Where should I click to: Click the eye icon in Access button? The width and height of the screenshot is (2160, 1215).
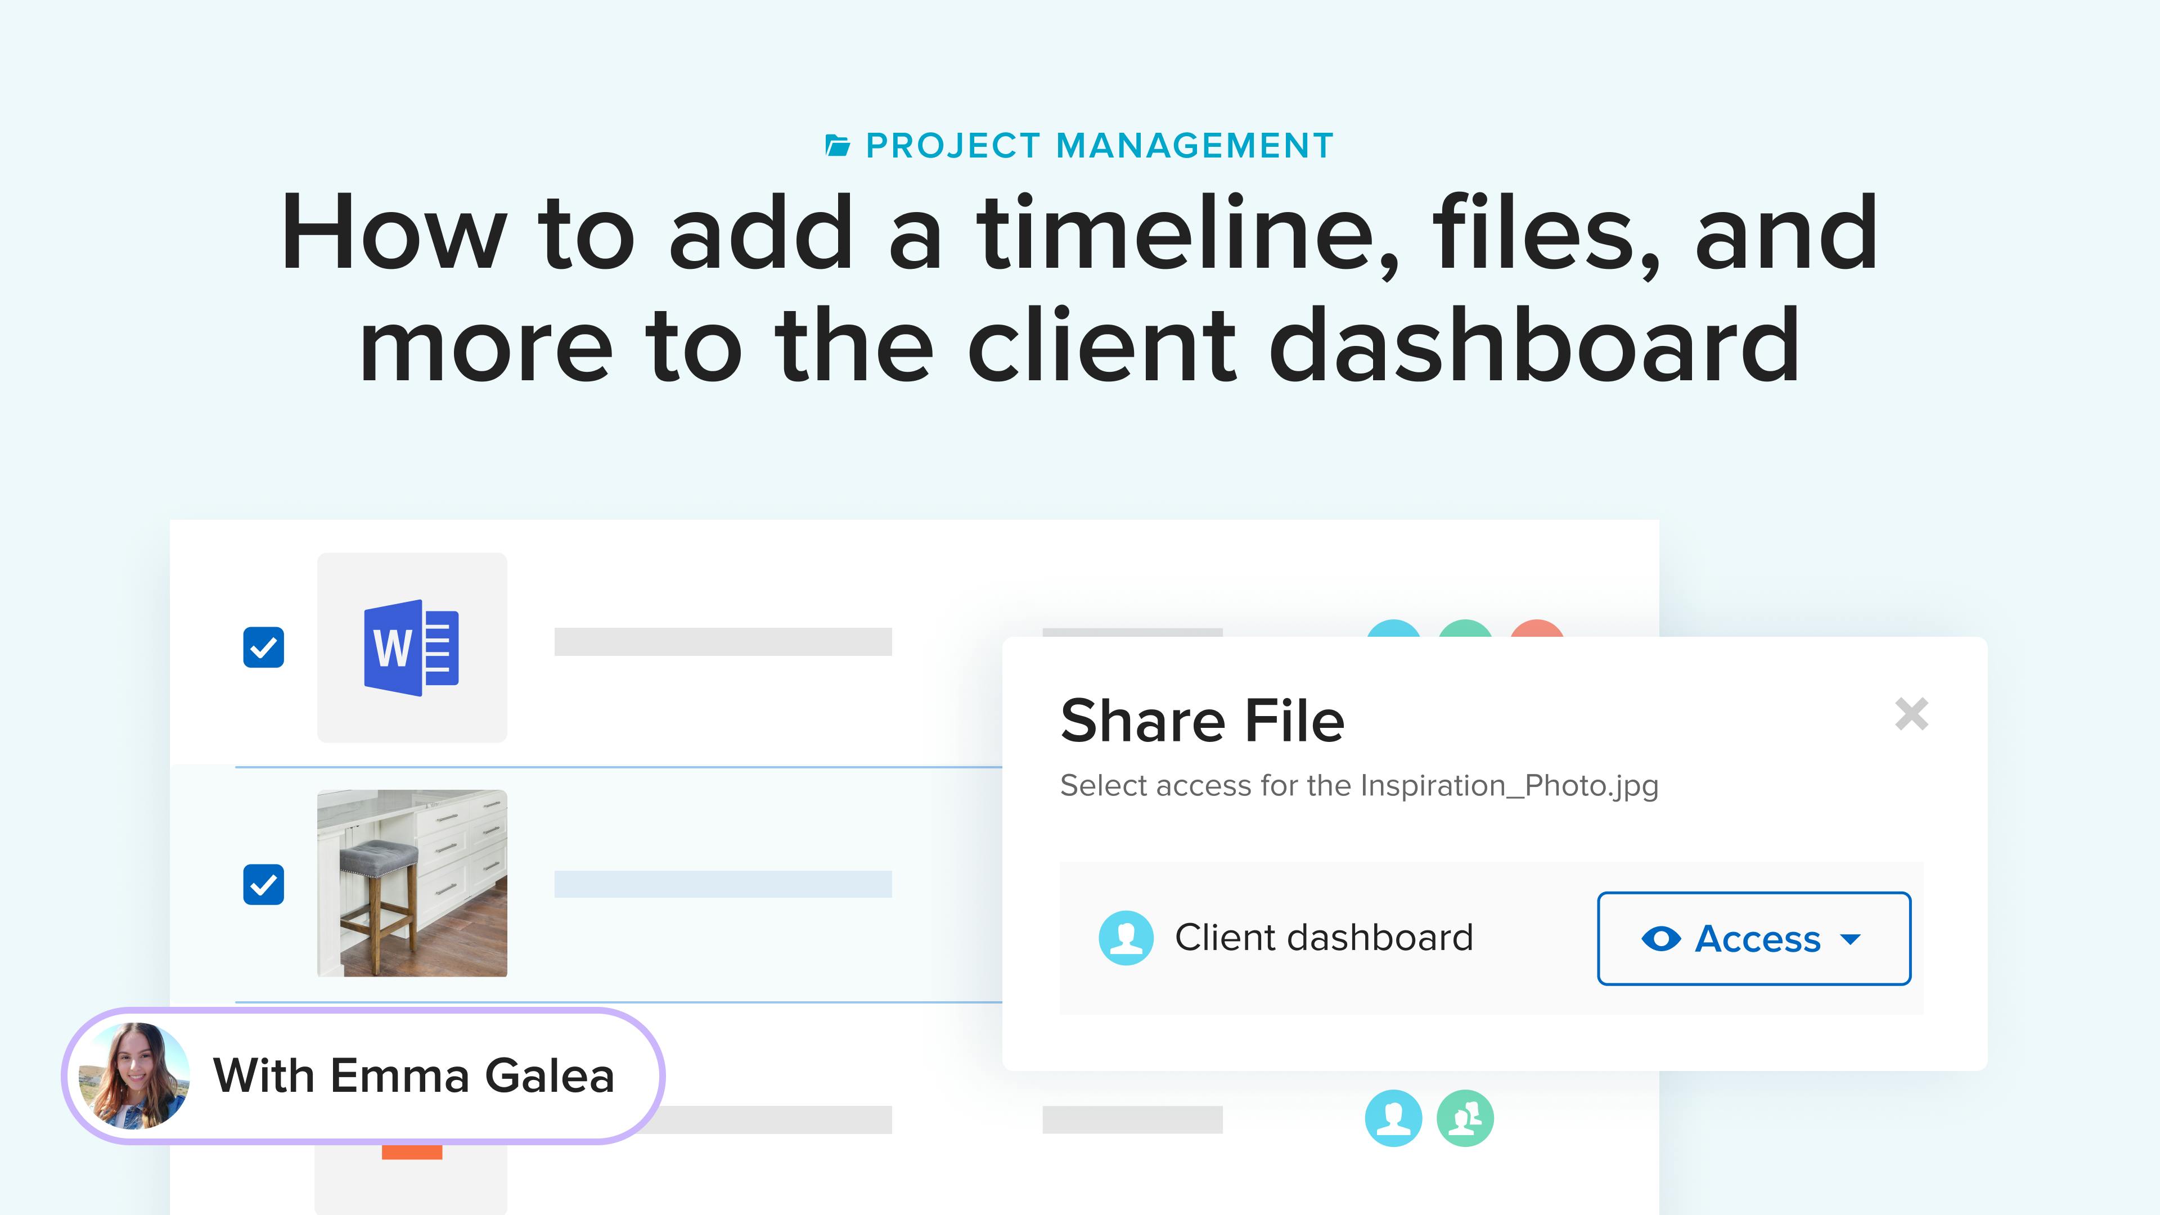[x=1660, y=938]
